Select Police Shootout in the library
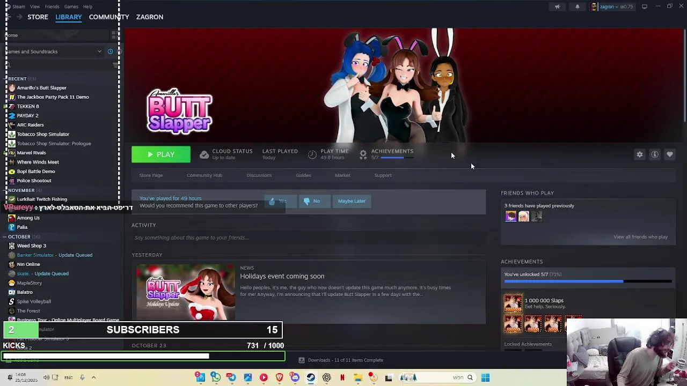The height and width of the screenshot is (386, 687). coord(34,181)
